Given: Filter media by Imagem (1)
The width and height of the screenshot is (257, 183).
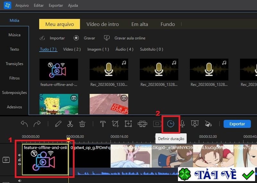Looking at the screenshot, I should (x=98, y=49).
